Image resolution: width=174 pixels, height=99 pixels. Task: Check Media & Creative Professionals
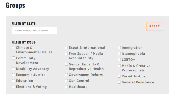point(119,66)
